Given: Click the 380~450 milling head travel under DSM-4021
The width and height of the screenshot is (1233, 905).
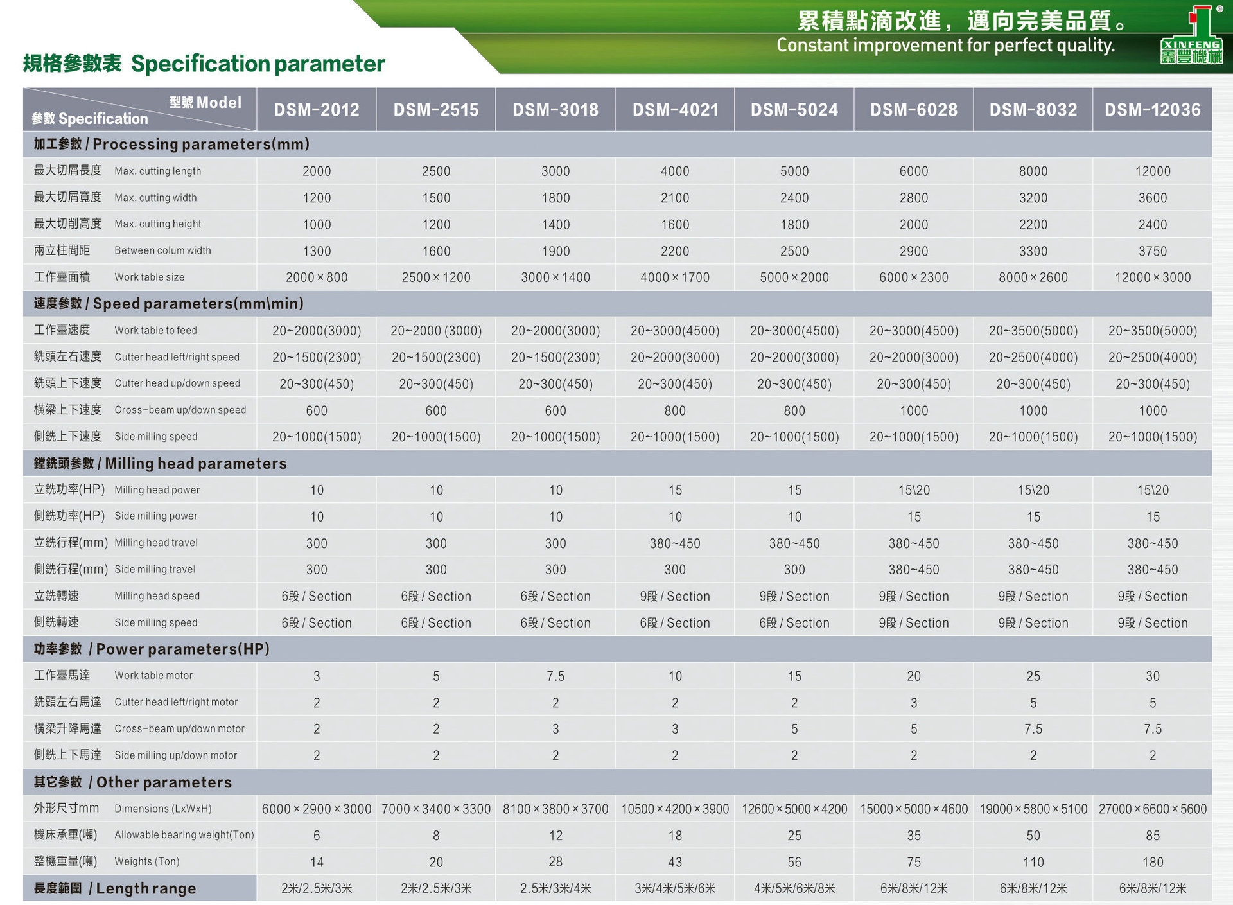Looking at the screenshot, I should point(675,544).
